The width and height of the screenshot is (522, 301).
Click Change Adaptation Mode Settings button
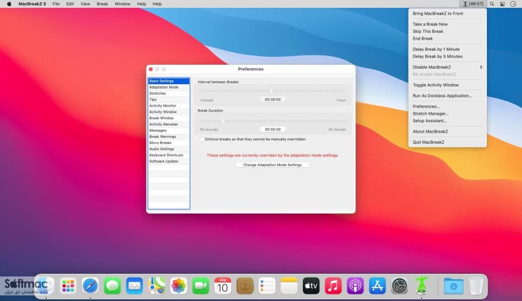point(272,164)
